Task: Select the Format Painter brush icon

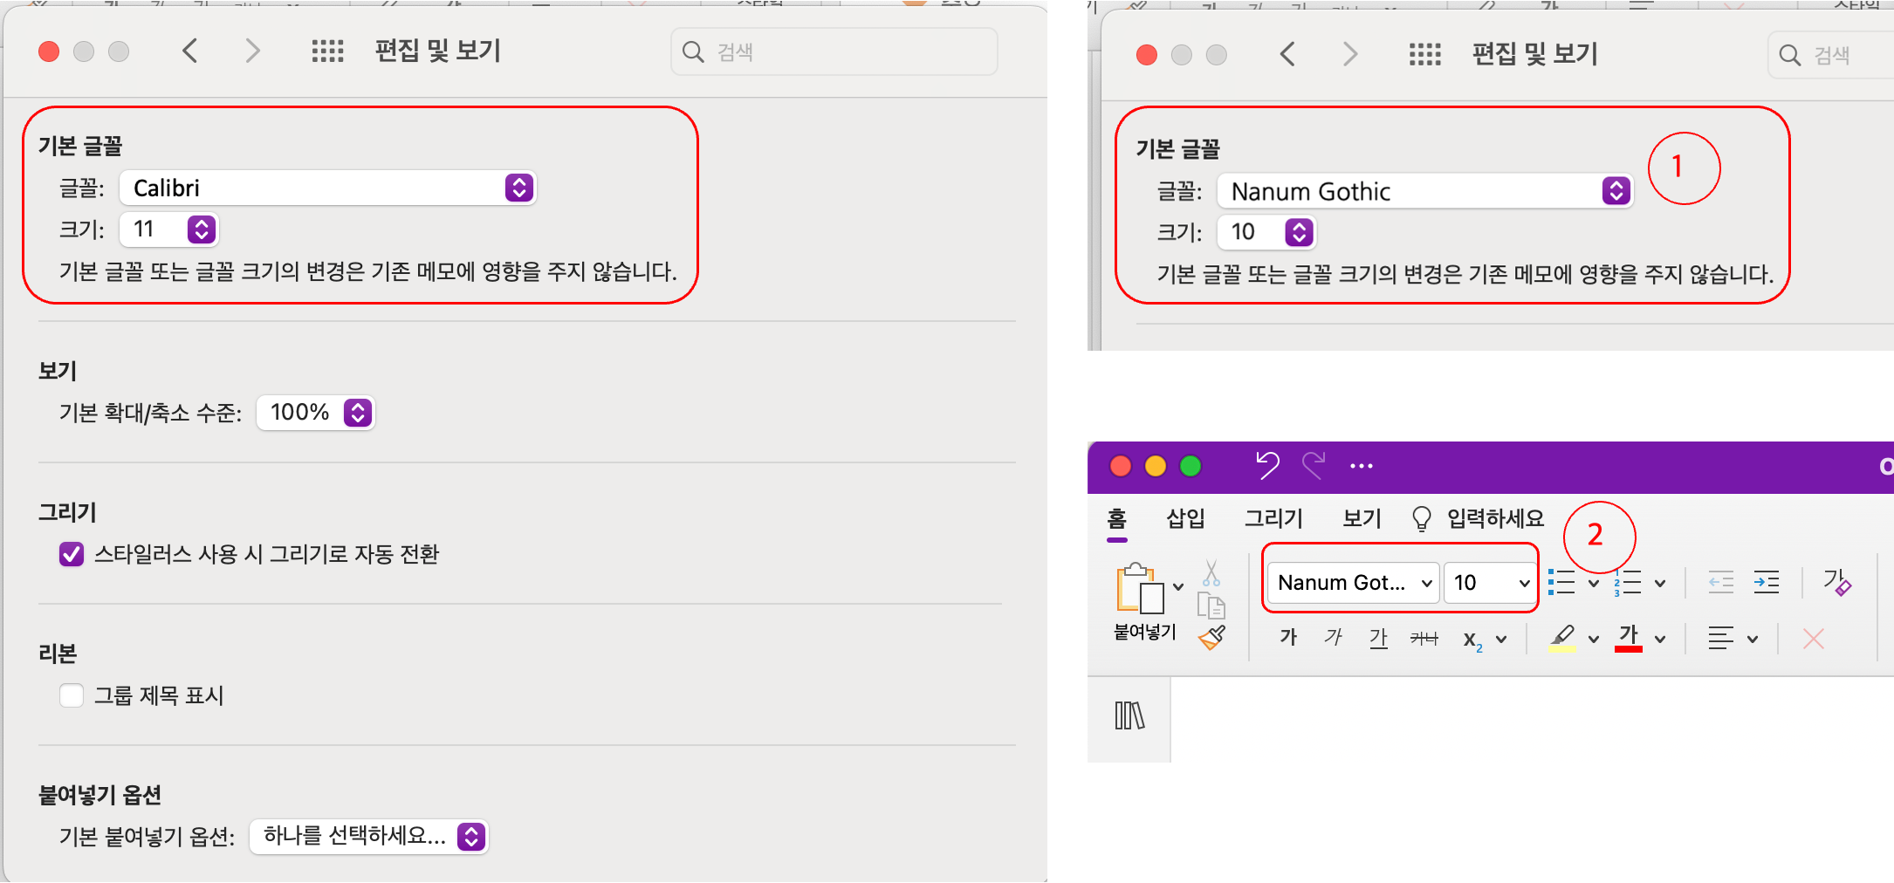Action: click(x=1211, y=638)
